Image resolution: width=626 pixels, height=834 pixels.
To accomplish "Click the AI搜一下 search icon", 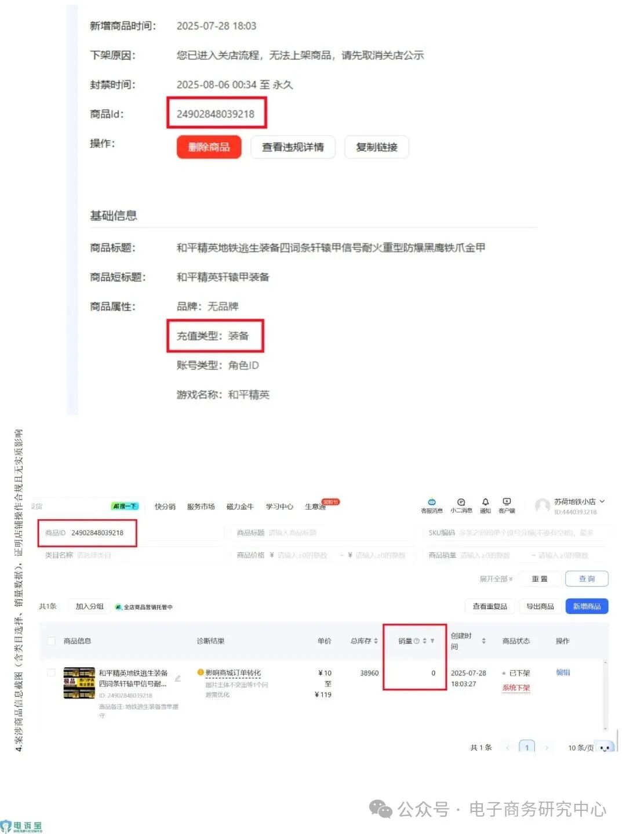I will click(123, 505).
